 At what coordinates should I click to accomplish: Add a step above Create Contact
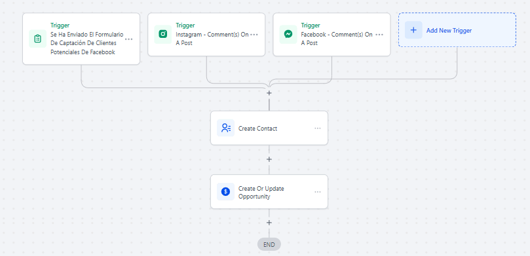(x=269, y=93)
